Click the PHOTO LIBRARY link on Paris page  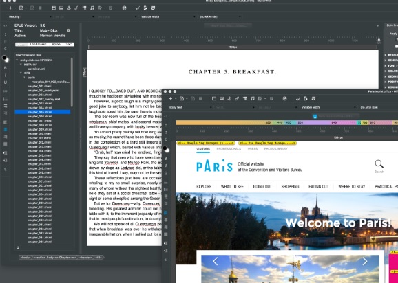276,149
